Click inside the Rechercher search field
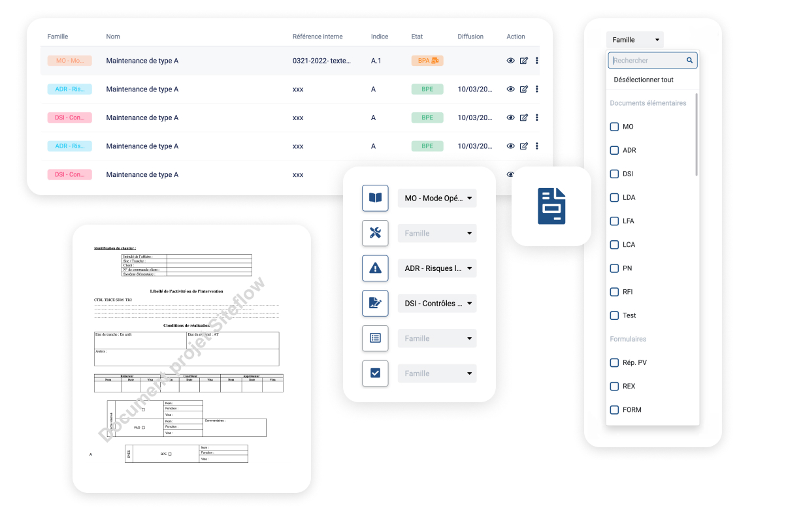 pos(647,59)
